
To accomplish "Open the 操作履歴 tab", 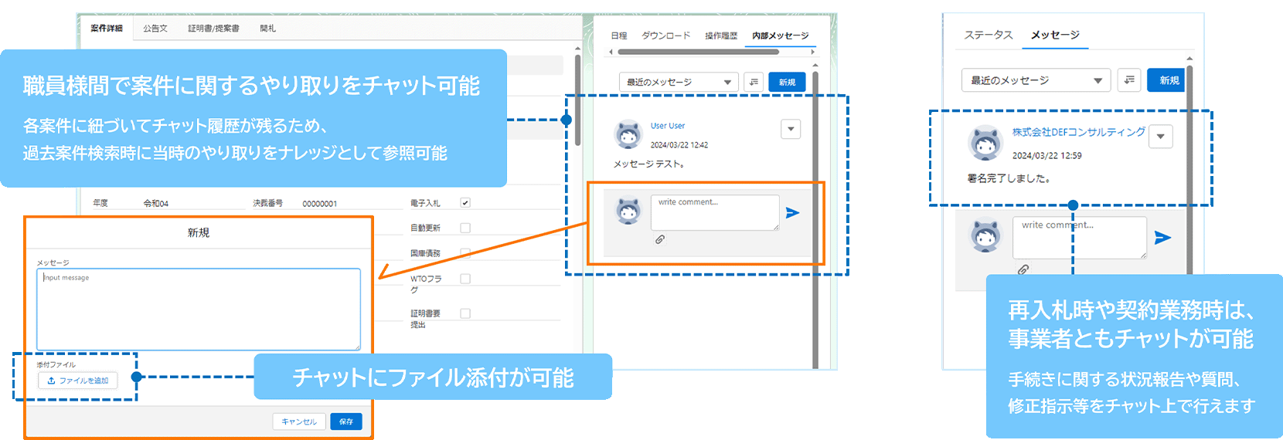I will click(x=720, y=36).
